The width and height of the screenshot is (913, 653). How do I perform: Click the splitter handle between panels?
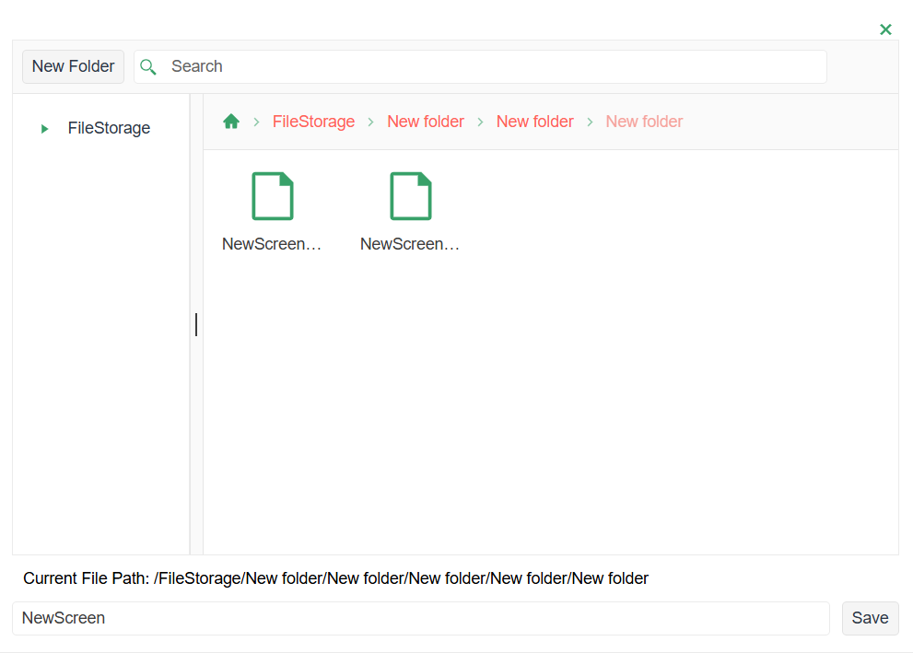pyautogui.click(x=196, y=324)
